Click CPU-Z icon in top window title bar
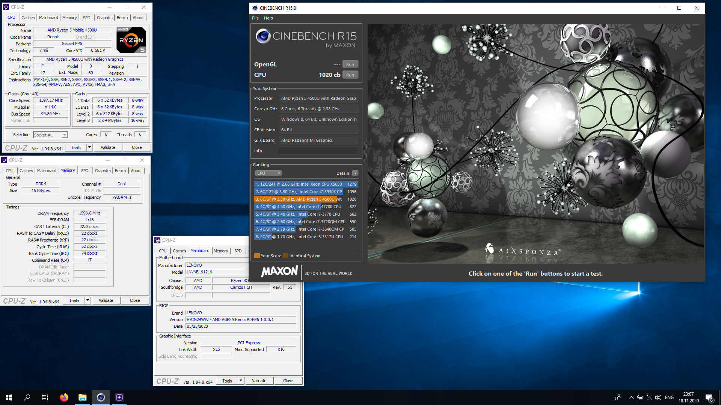The height and width of the screenshot is (405, 721). pyautogui.click(x=6, y=7)
